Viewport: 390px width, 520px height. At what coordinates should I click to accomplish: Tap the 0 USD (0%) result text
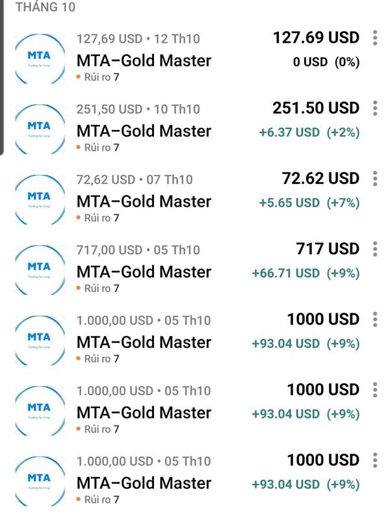tap(325, 62)
